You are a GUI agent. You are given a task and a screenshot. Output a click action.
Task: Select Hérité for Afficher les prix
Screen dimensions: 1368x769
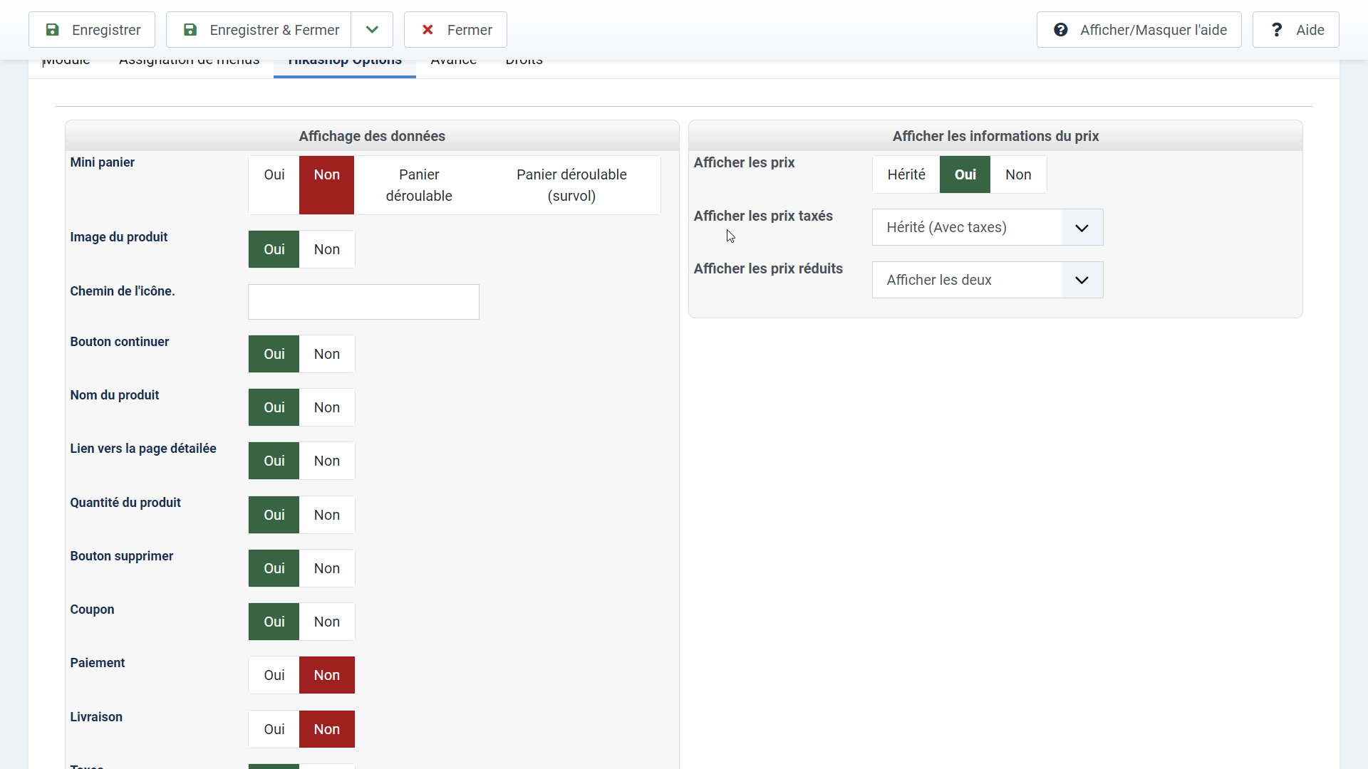(x=906, y=174)
